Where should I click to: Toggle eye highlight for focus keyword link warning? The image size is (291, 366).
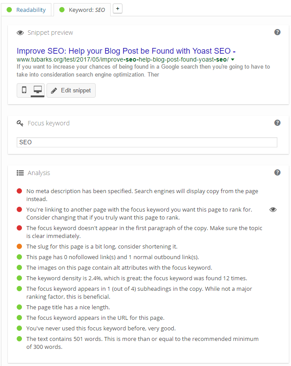click(x=273, y=210)
